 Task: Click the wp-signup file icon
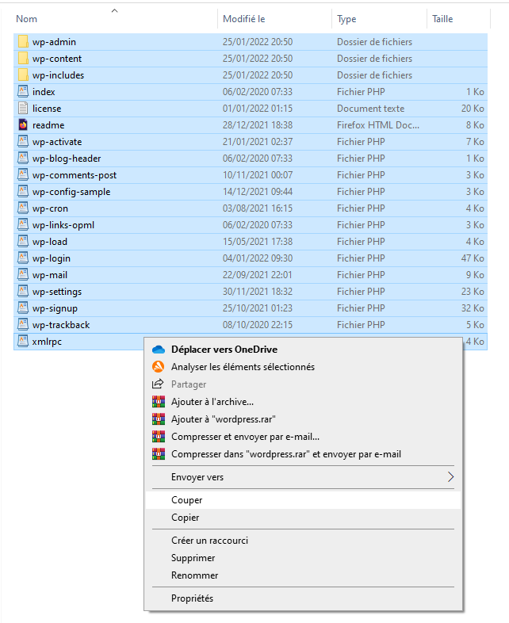(x=23, y=308)
